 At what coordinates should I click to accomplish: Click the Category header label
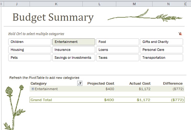point(39,83)
